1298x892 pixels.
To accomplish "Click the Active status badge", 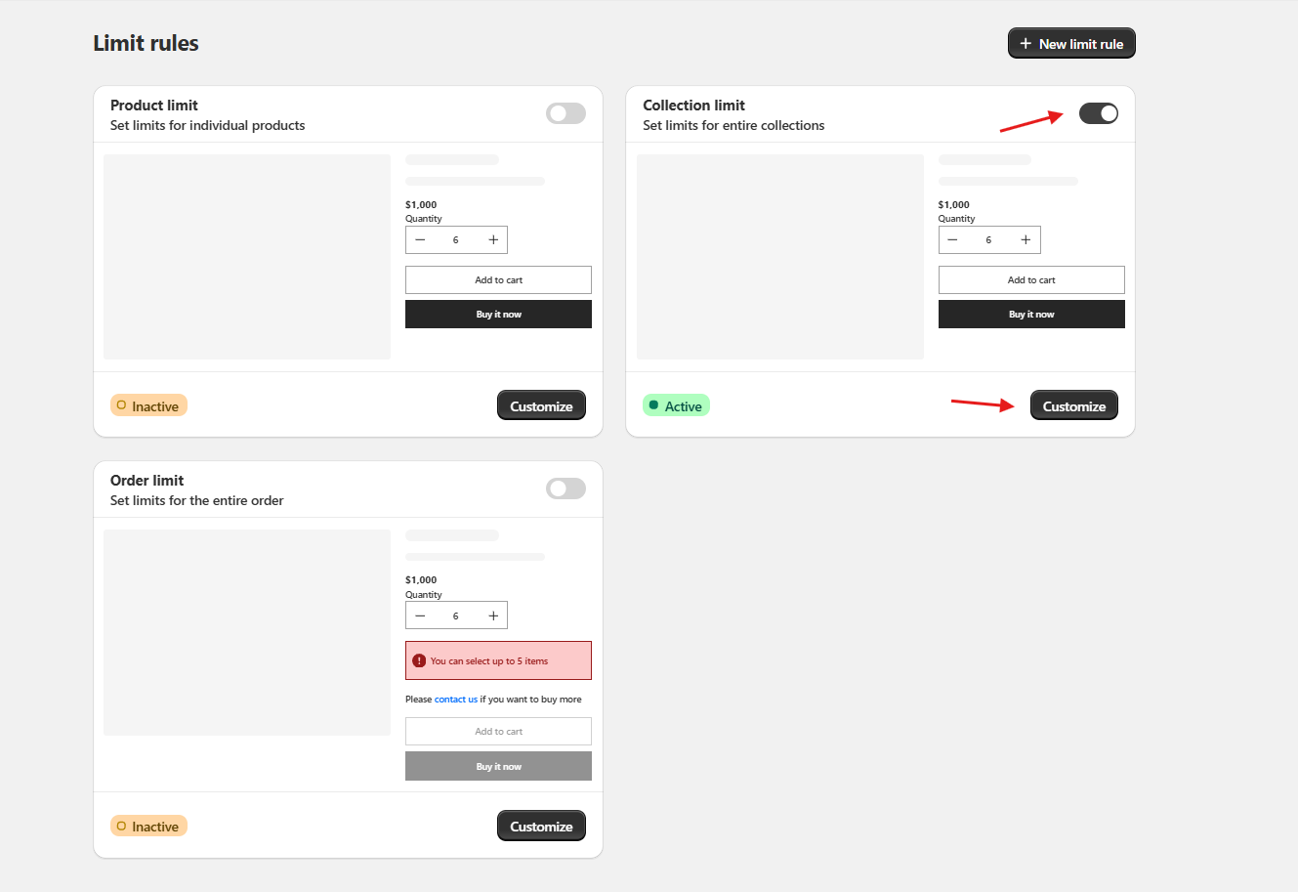I will 676,406.
